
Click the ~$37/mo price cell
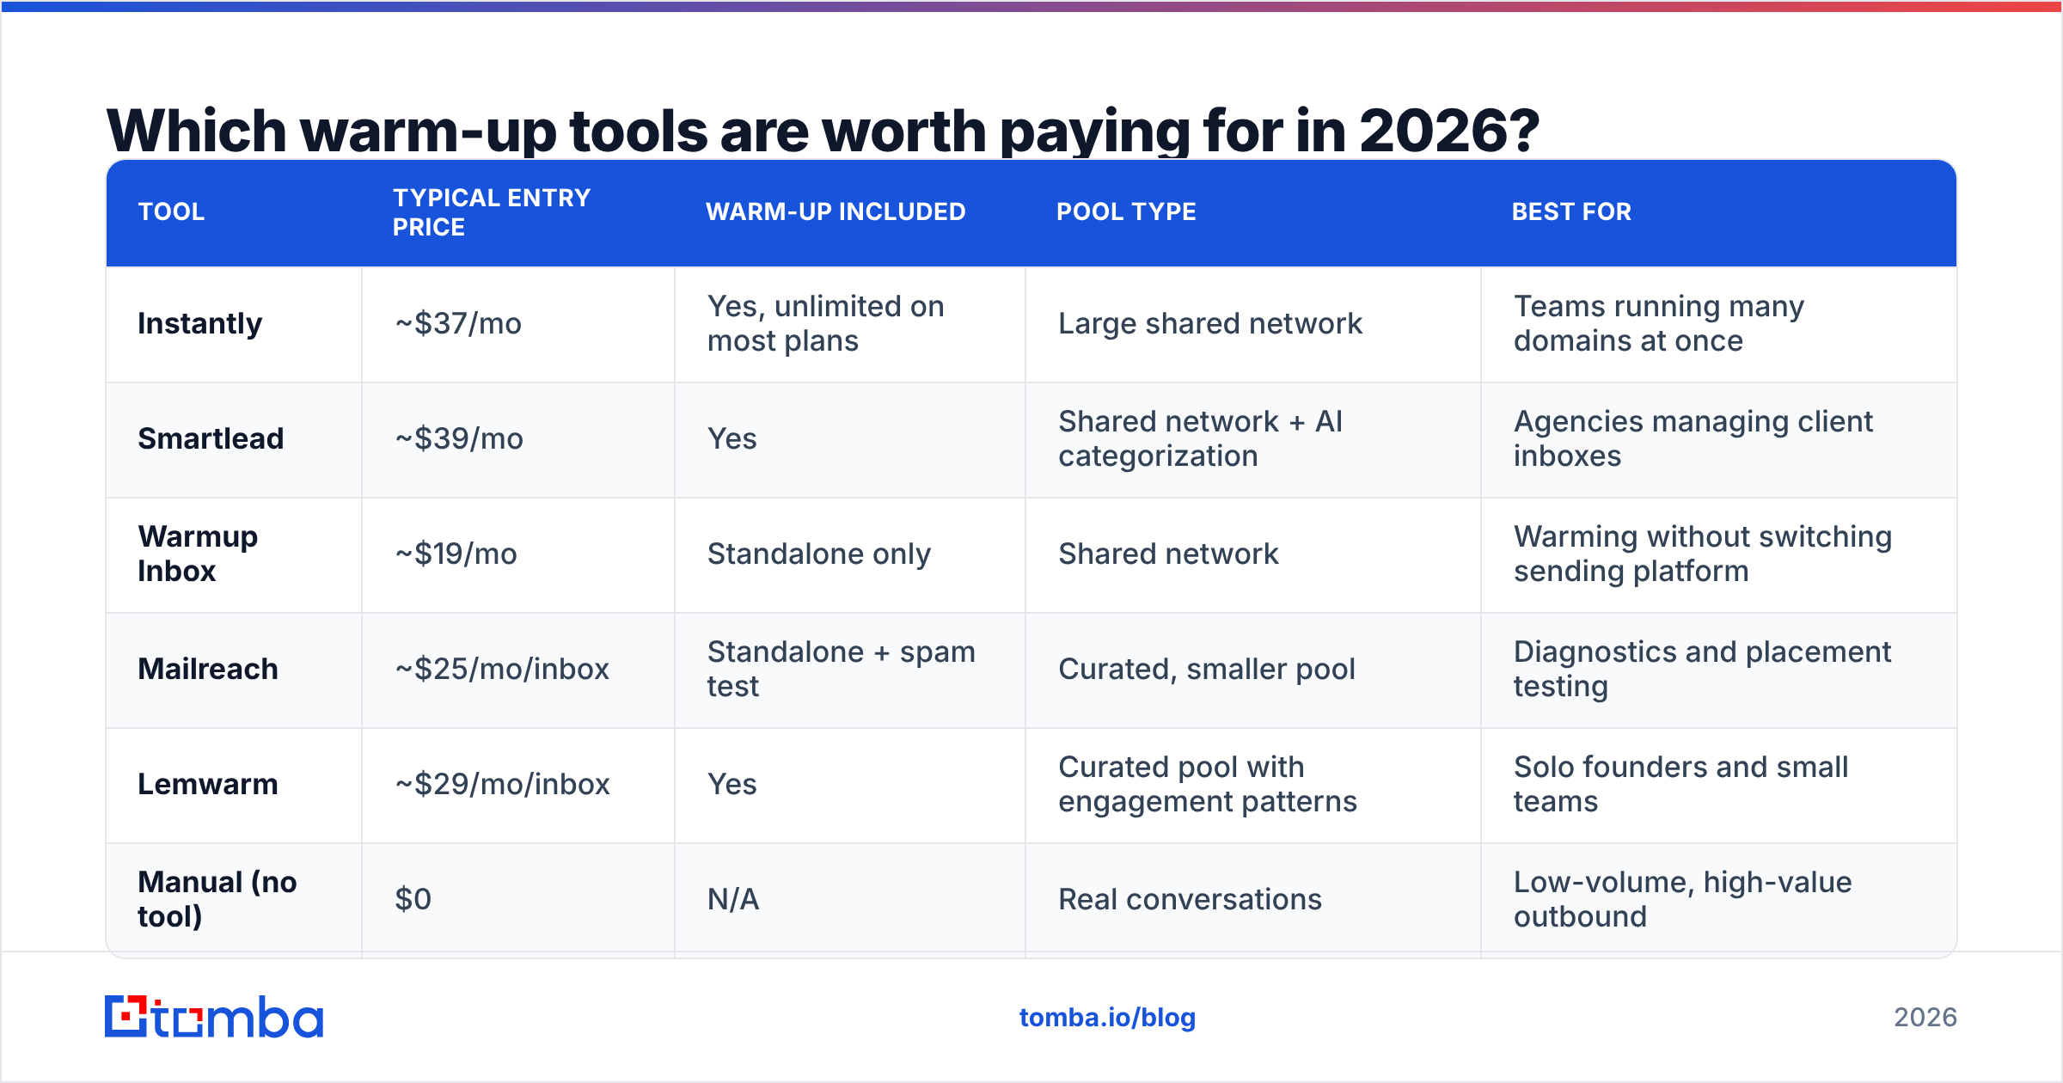click(x=518, y=324)
